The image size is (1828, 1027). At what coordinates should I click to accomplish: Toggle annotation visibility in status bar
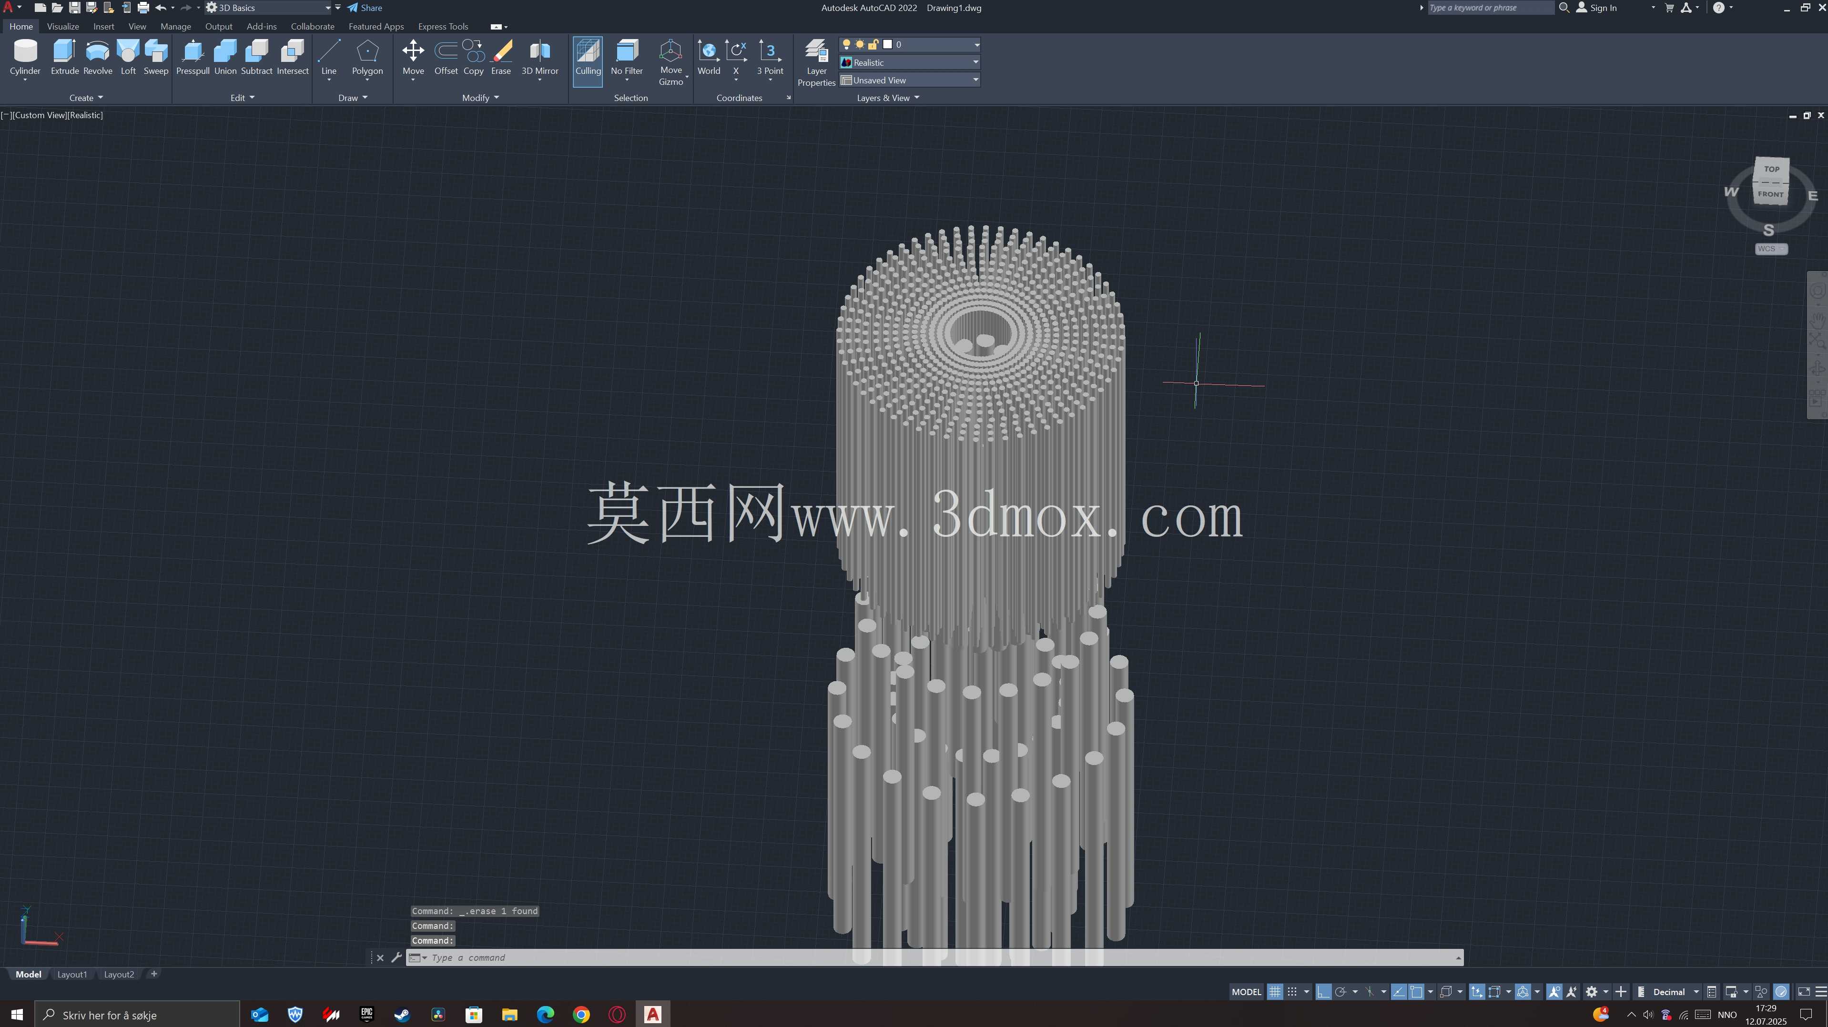click(x=1554, y=992)
